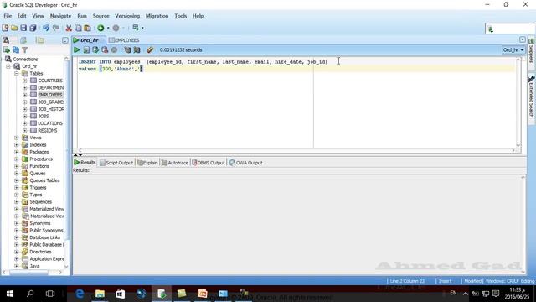Image resolution: width=536 pixels, height=302 pixels.
Task: Expand the JOBS table node
Action: tap(24, 117)
